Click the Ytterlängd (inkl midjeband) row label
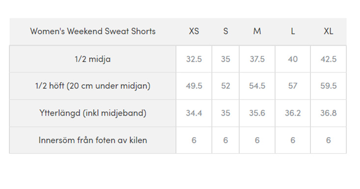Screen dimensions: 360x189 tap(93, 113)
